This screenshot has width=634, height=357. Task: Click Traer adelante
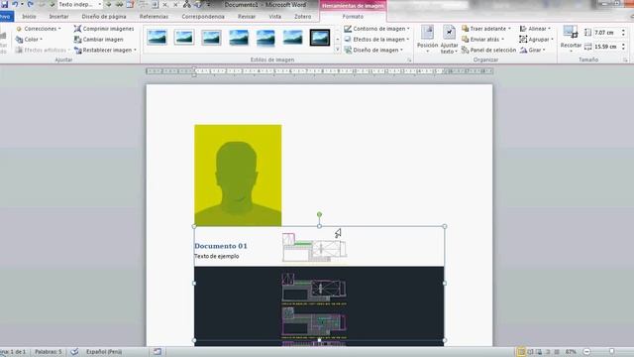[486, 29]
